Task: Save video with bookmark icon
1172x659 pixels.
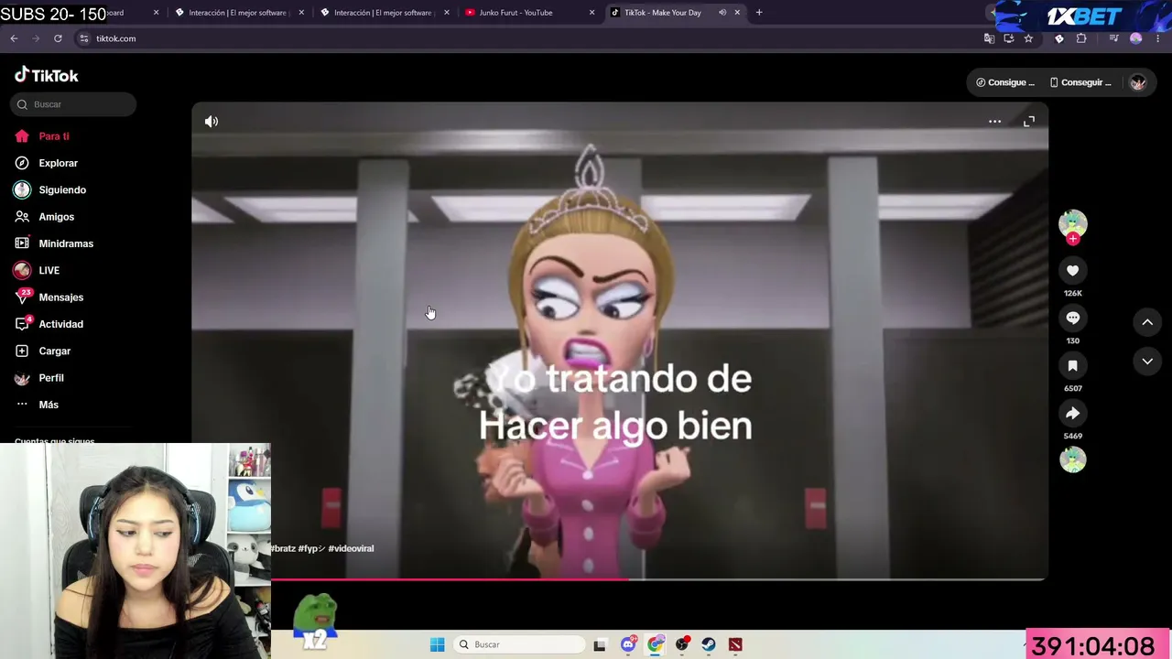Action: tap(1073, 365)
